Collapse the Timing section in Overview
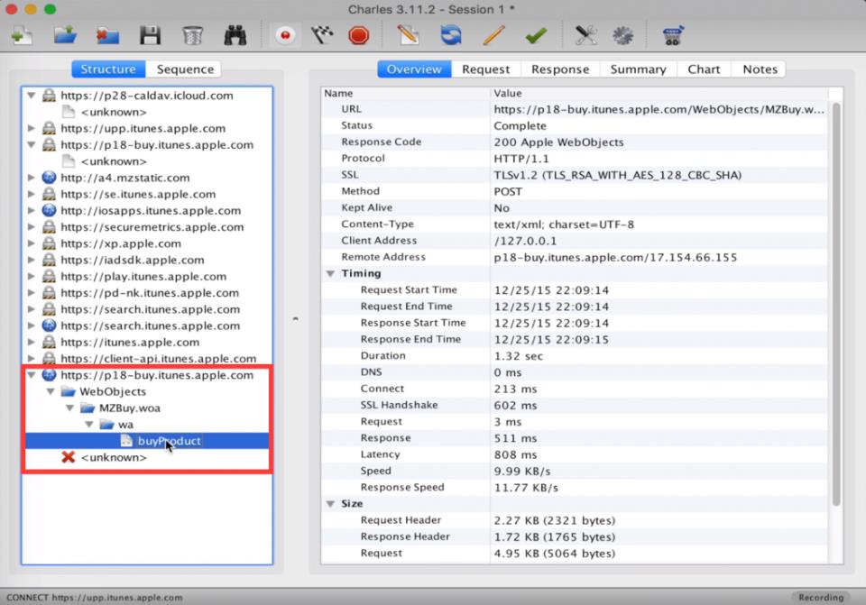Viewport: 866px width, 605px height. 330,274
